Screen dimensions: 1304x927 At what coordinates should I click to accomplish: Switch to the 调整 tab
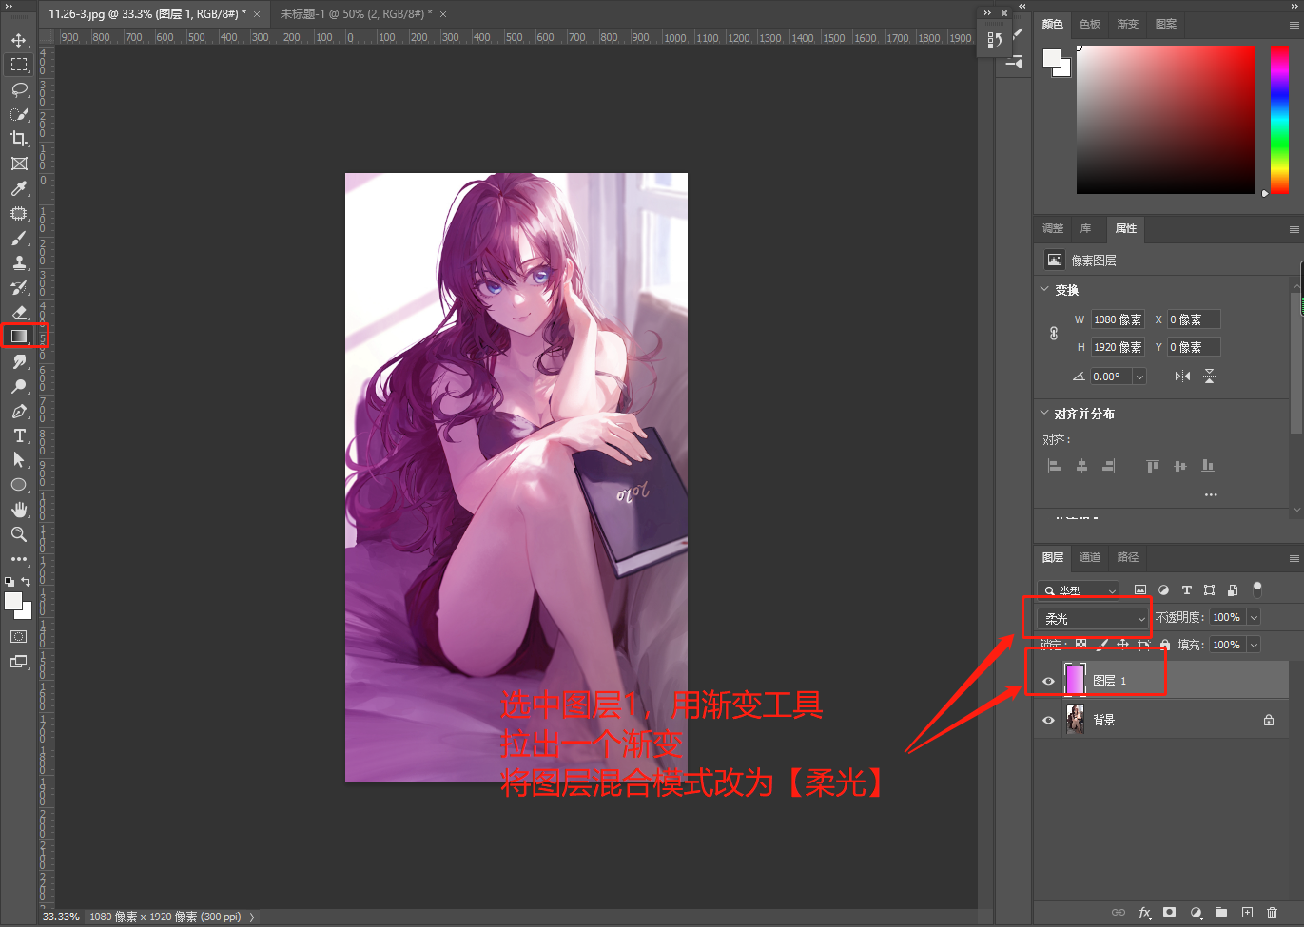click(1053, 228)
